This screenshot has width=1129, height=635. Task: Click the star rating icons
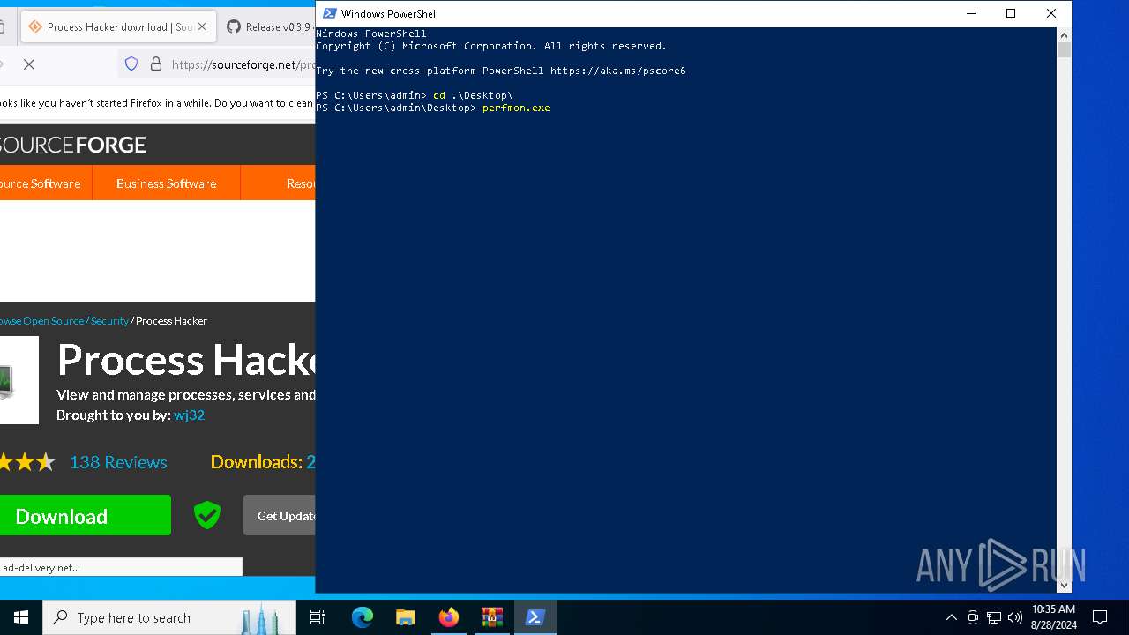[28, 462]
